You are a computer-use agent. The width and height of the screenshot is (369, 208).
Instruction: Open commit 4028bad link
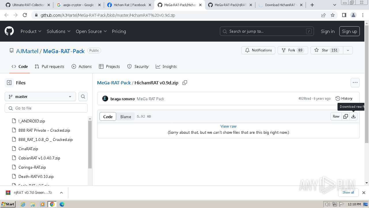(304, 99)
